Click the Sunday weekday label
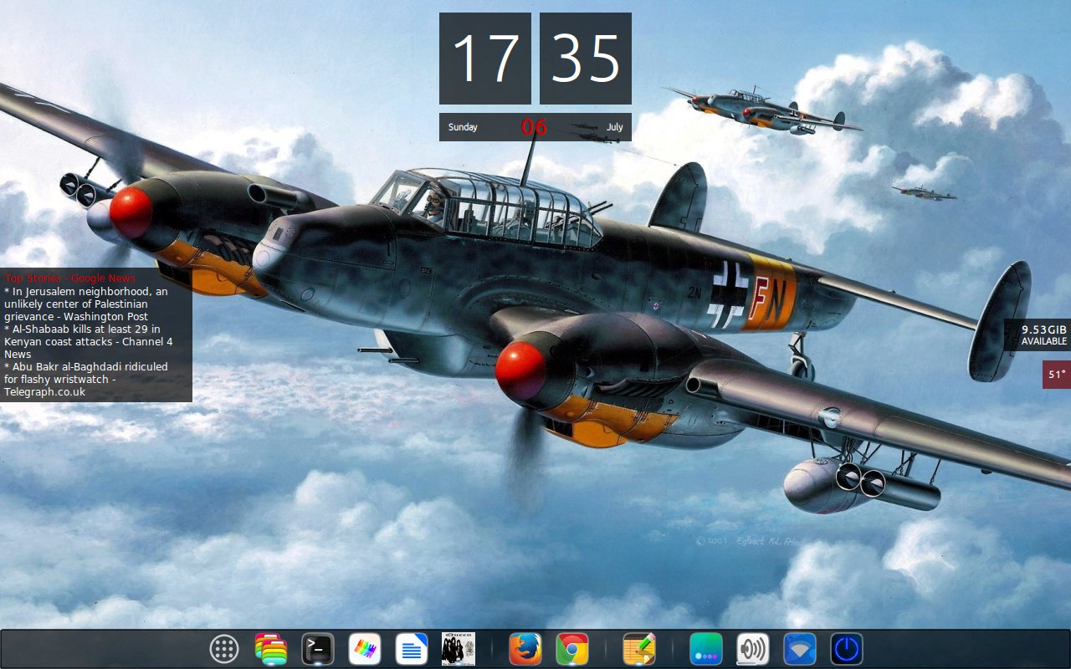The width and height of the screenshot is (1071, 669). coord(463,127)
